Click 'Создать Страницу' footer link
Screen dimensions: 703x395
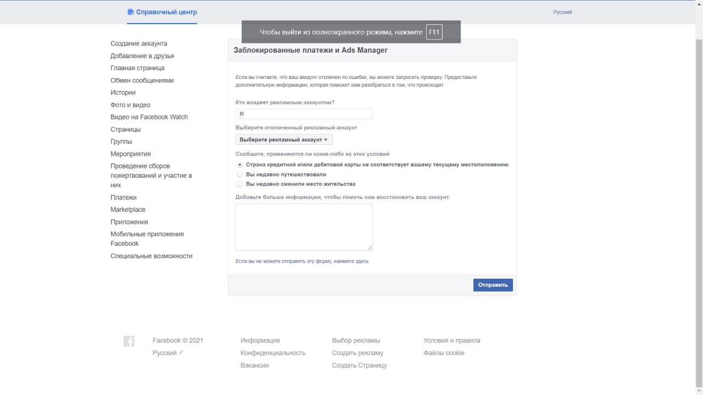360,365
